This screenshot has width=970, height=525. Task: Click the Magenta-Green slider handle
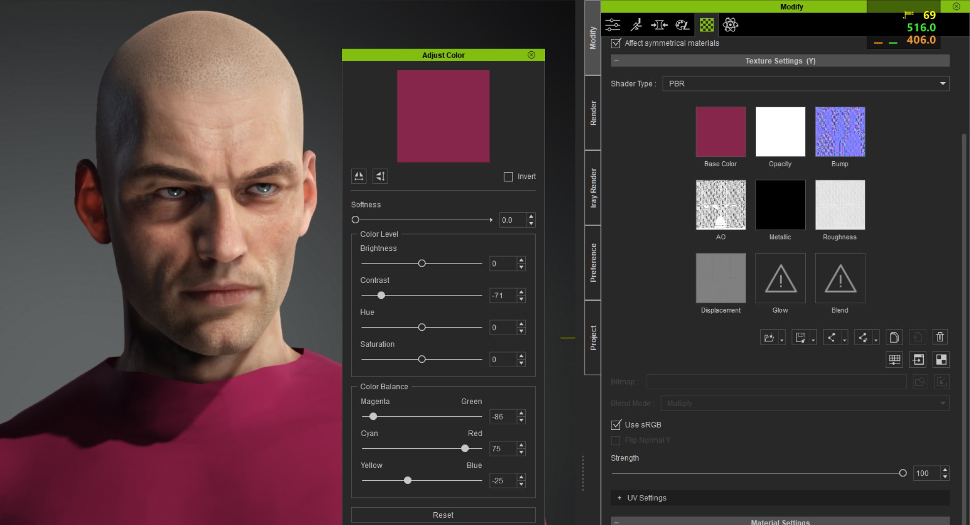tap(373, 416)
